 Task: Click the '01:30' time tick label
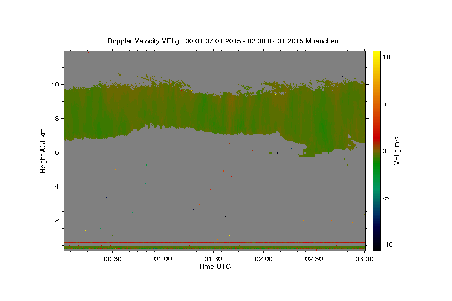(x=213, y=259)
